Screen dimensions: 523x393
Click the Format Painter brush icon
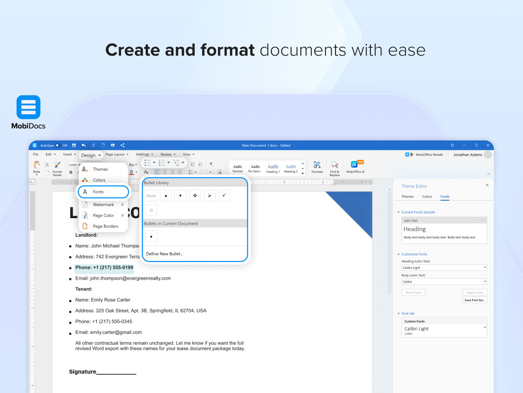pyautogui.click(x=57, y=165)
